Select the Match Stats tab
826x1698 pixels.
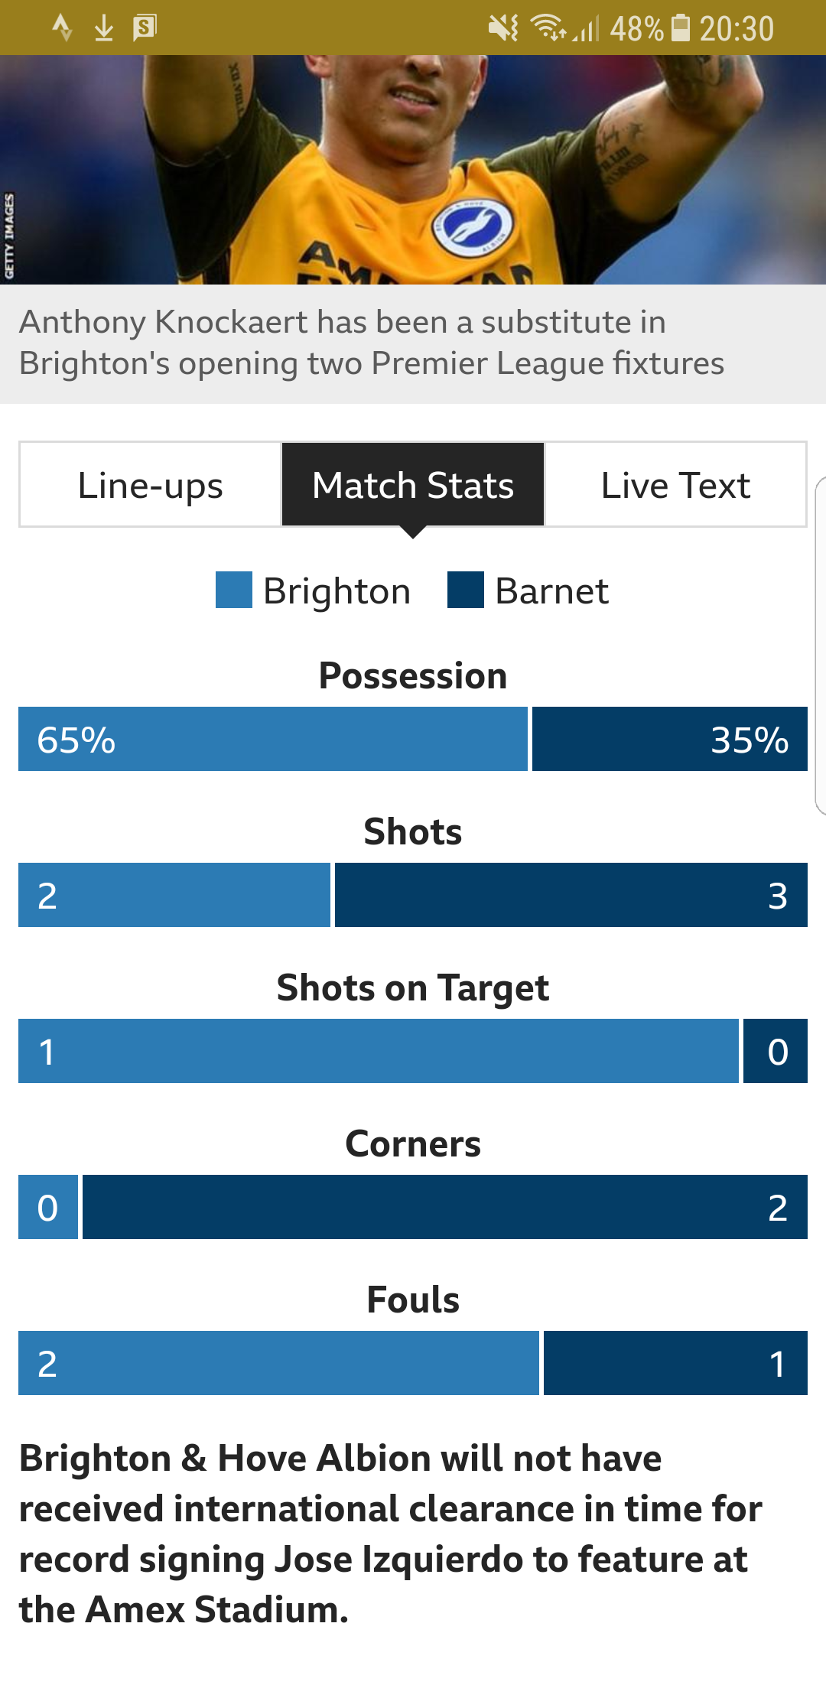click(x=413, y=485)
